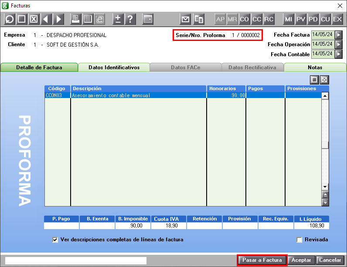Open the calculator icon in toolbar
The width and height of the screenshot is (347, 267).
[x=148, y=19]
